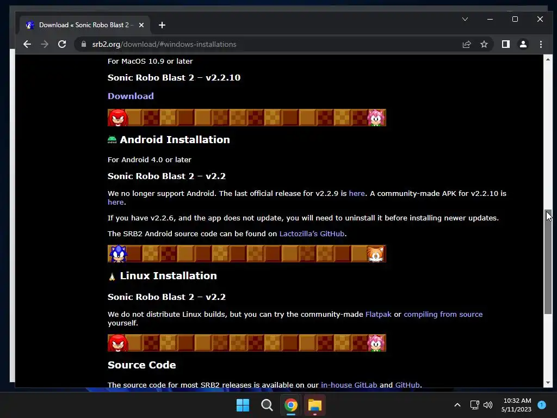Screen dimensions: 557x418
Task: Click the Android Installation heading
Action: [175, 140]
